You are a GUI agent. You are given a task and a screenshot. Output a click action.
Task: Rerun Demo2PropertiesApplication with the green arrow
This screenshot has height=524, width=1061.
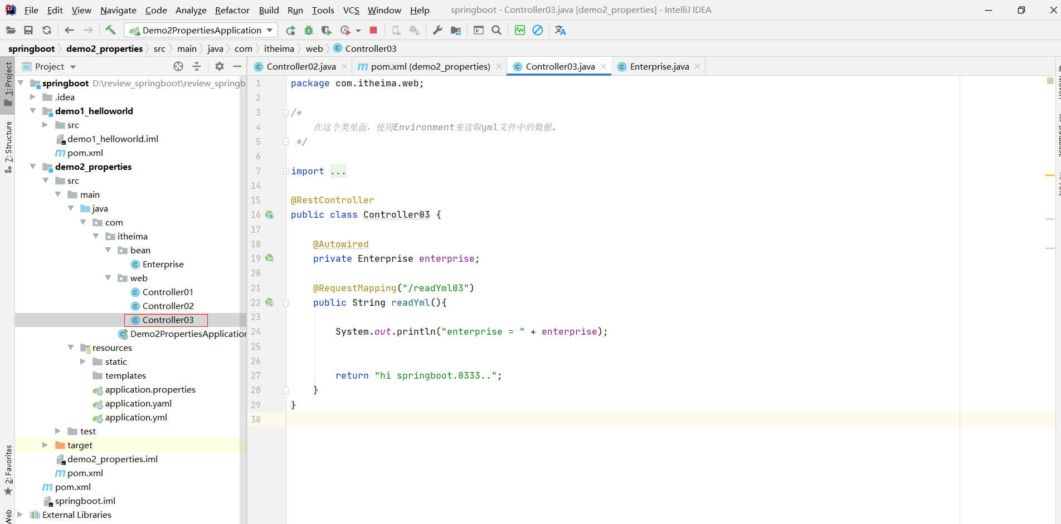coord(290,30)
